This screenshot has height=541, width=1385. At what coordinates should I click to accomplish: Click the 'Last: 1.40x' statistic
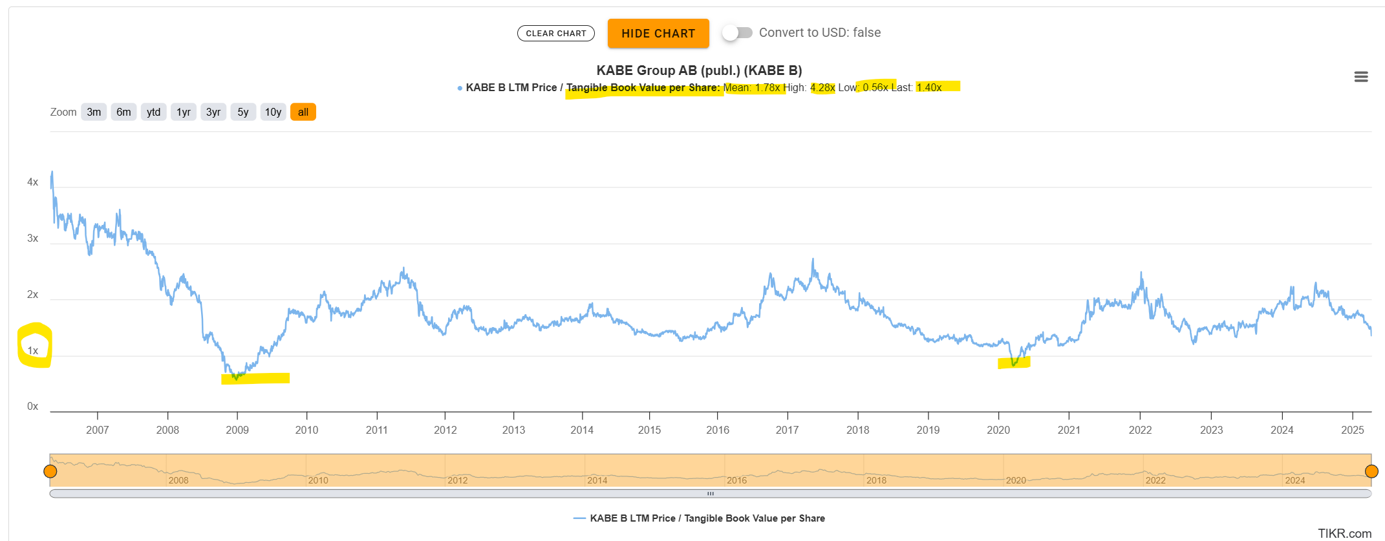[x=916, y=87]
